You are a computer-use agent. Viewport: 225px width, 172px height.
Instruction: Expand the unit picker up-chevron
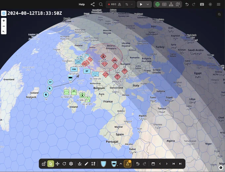121,164
